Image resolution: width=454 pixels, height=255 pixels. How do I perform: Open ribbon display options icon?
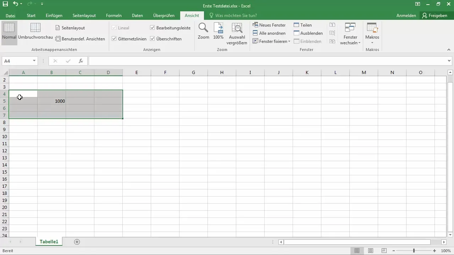click(x=417, y=4)
